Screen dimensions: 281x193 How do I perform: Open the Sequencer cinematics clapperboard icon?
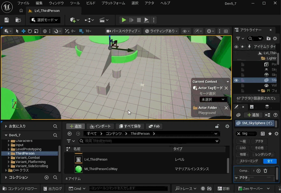pos(102,20)
